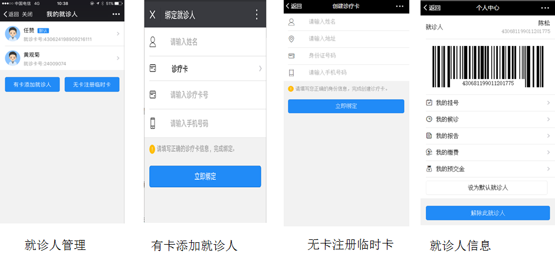Click patient name 陈松
This screenshot has width=555, height=260.
tap(544, 24)
